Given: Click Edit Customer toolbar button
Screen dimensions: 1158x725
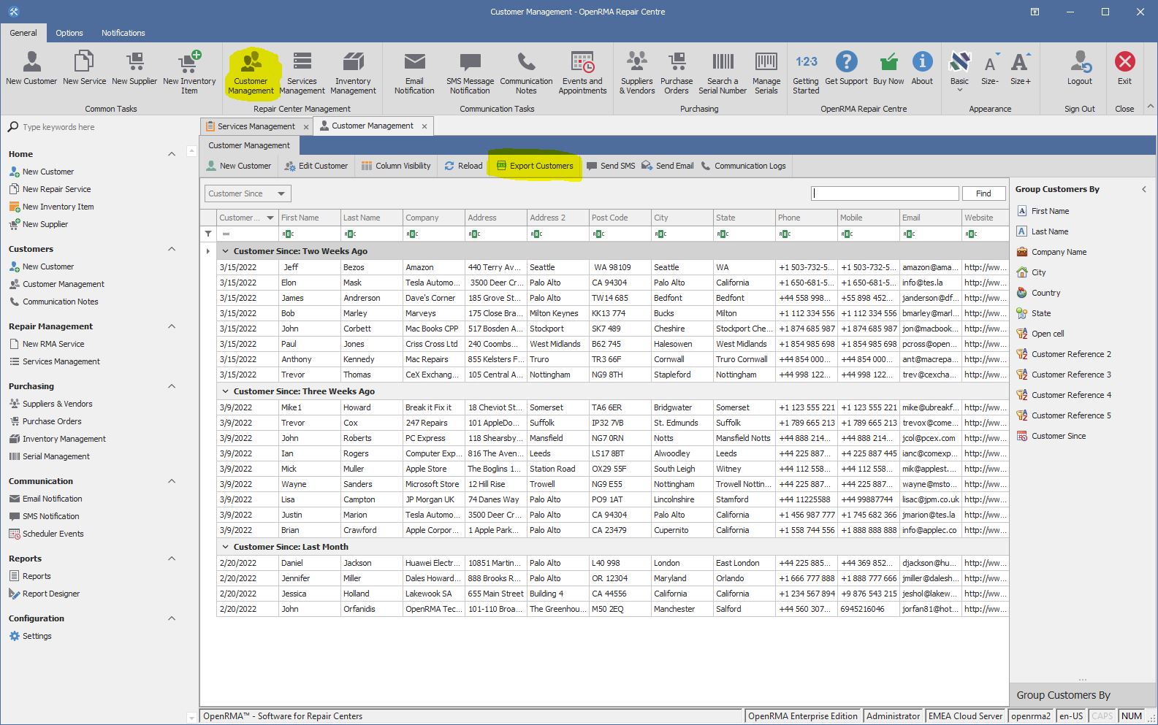Looking at the screenshot, I should coord(316,166).
